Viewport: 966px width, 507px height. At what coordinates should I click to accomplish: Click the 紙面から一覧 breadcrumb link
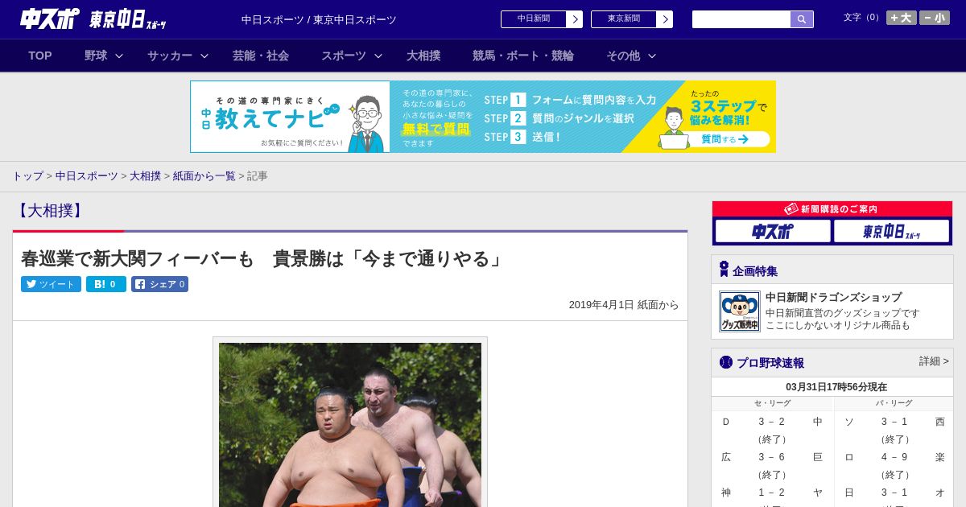click(x=204, y=175)
